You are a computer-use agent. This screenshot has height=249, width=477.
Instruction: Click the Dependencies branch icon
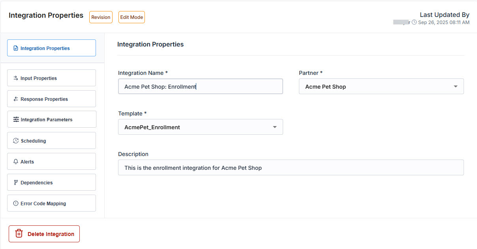[x=16, y=182]
